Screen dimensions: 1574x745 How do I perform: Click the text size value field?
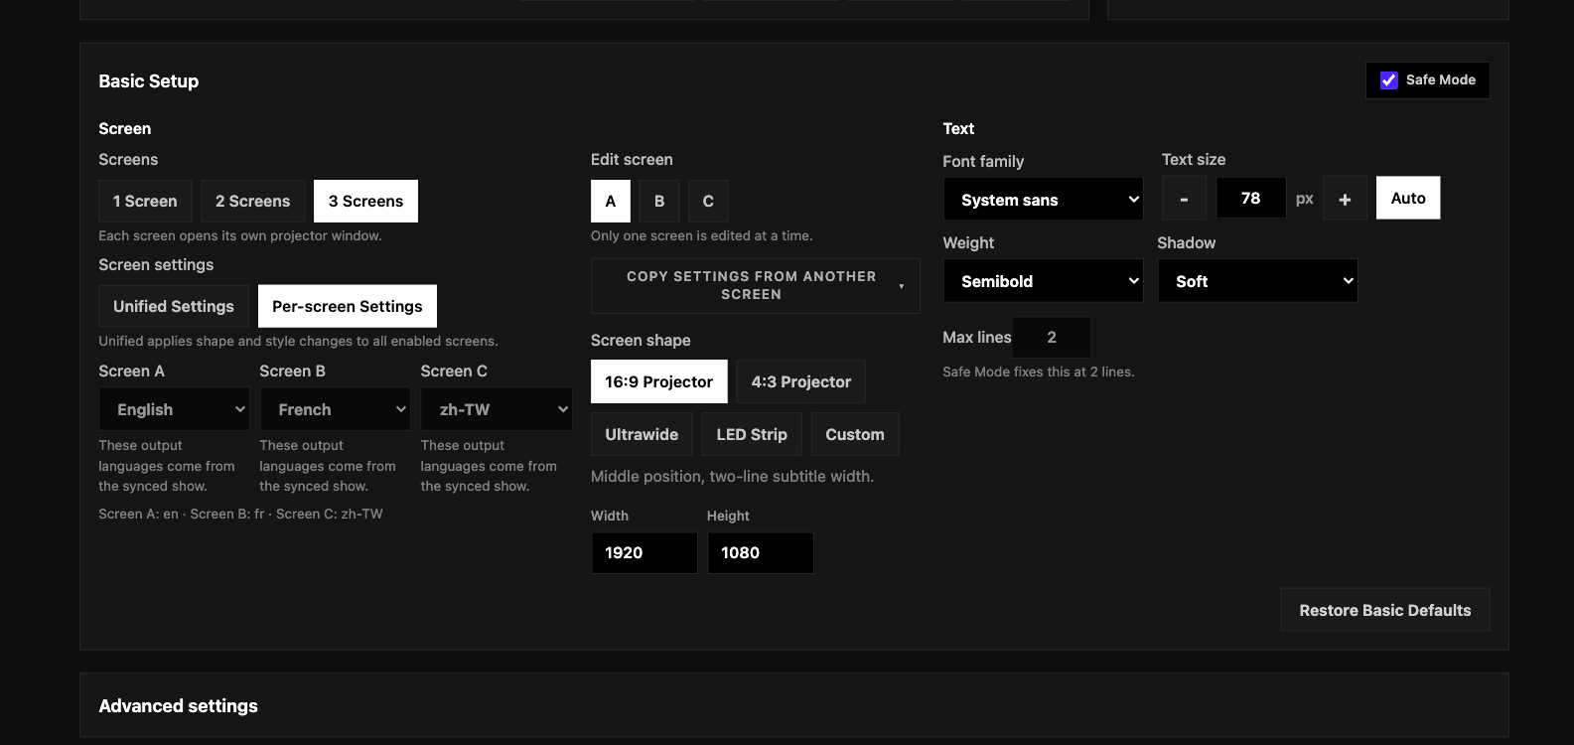click(1251, 199)
